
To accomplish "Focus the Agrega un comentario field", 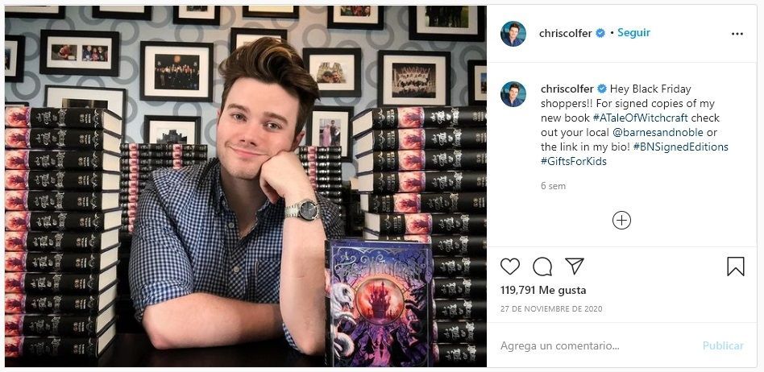I will point(597,345).
